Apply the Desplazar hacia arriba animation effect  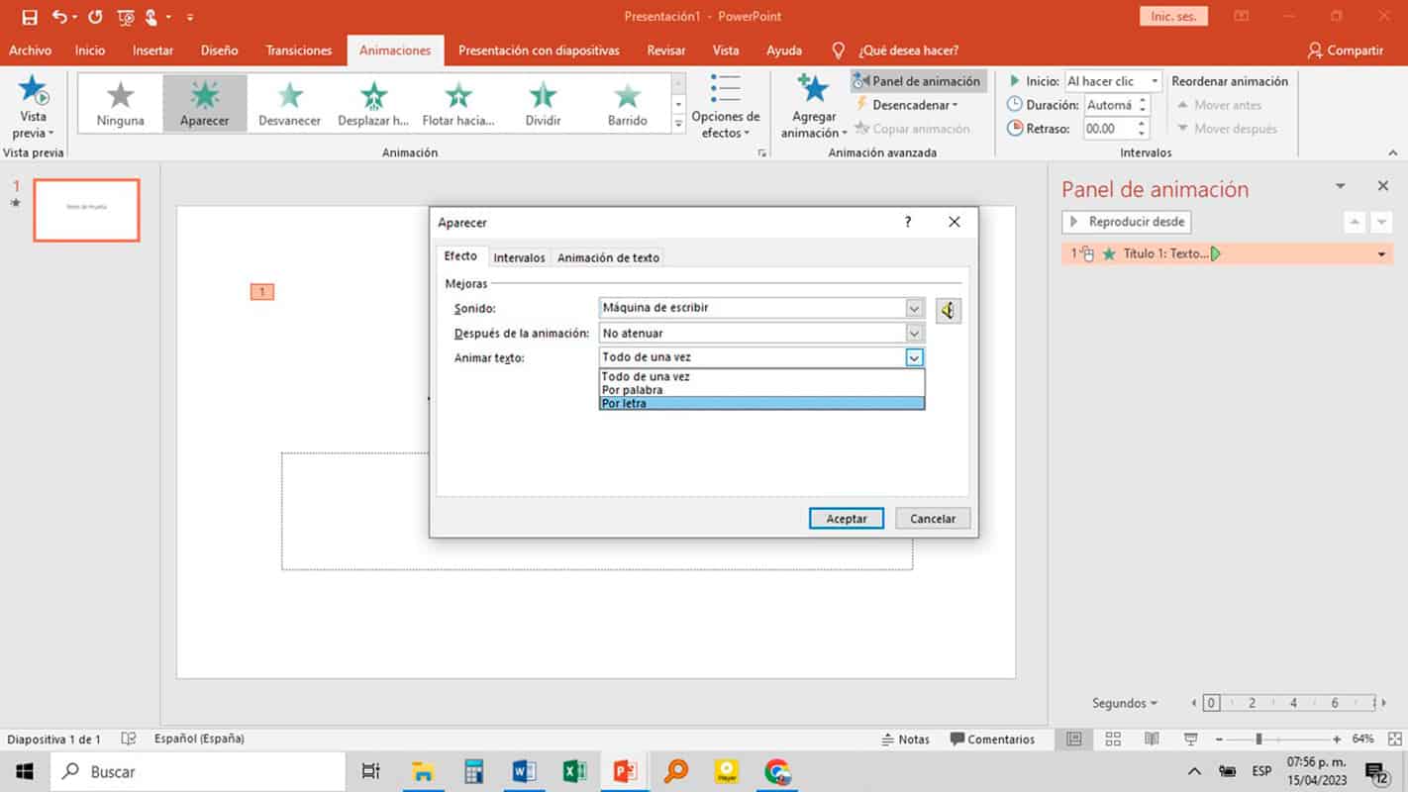coord(373,103)
